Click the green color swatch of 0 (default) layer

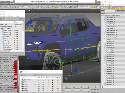click(x=53, y=80)
